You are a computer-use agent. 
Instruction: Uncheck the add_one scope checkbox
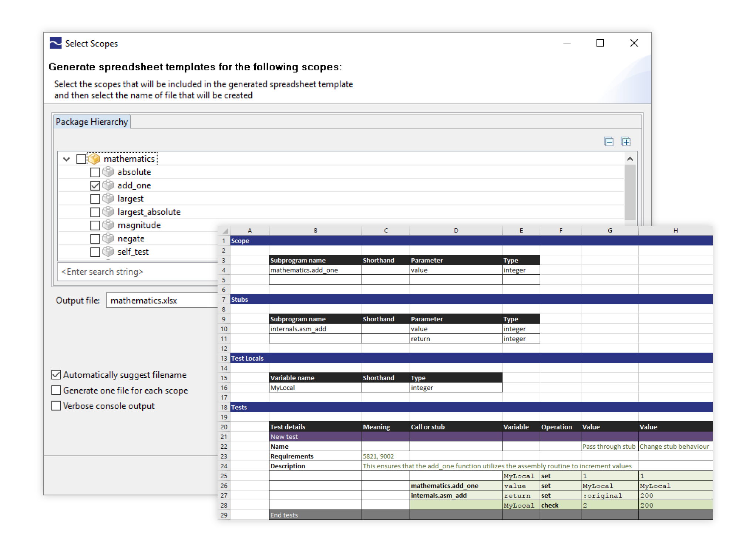point(95,185)
